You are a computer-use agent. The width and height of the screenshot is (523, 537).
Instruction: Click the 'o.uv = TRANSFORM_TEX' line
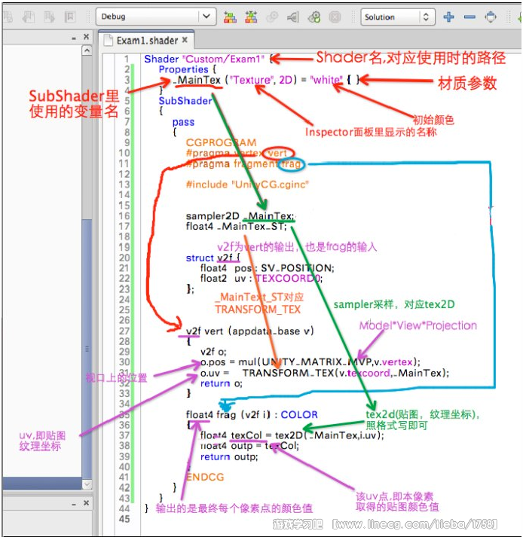point(325,373)
